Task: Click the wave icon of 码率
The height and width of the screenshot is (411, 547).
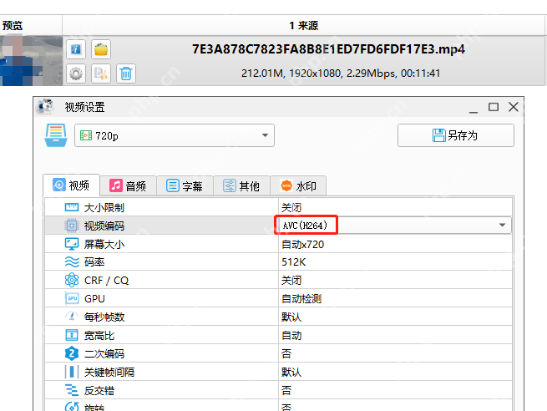Action: pyautogui.click(x=72, y=262)
